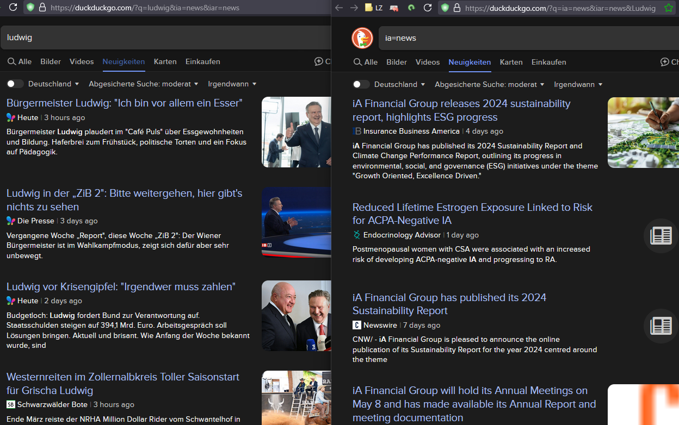Go forward in right browser window
Screen dimensions: 679x425
(x=354, y=8)
